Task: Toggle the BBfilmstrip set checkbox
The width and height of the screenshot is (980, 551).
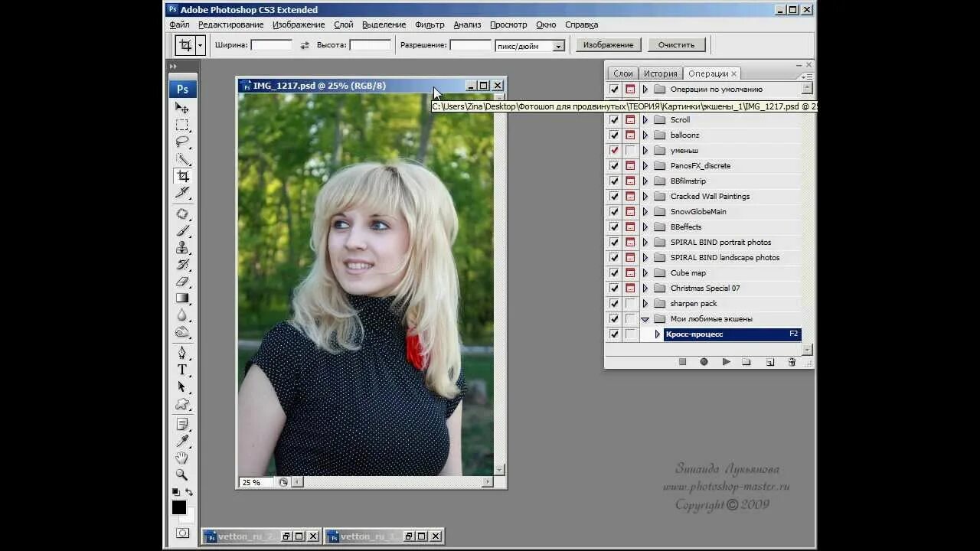Action: pyautogui.click(x=614, y=181)
